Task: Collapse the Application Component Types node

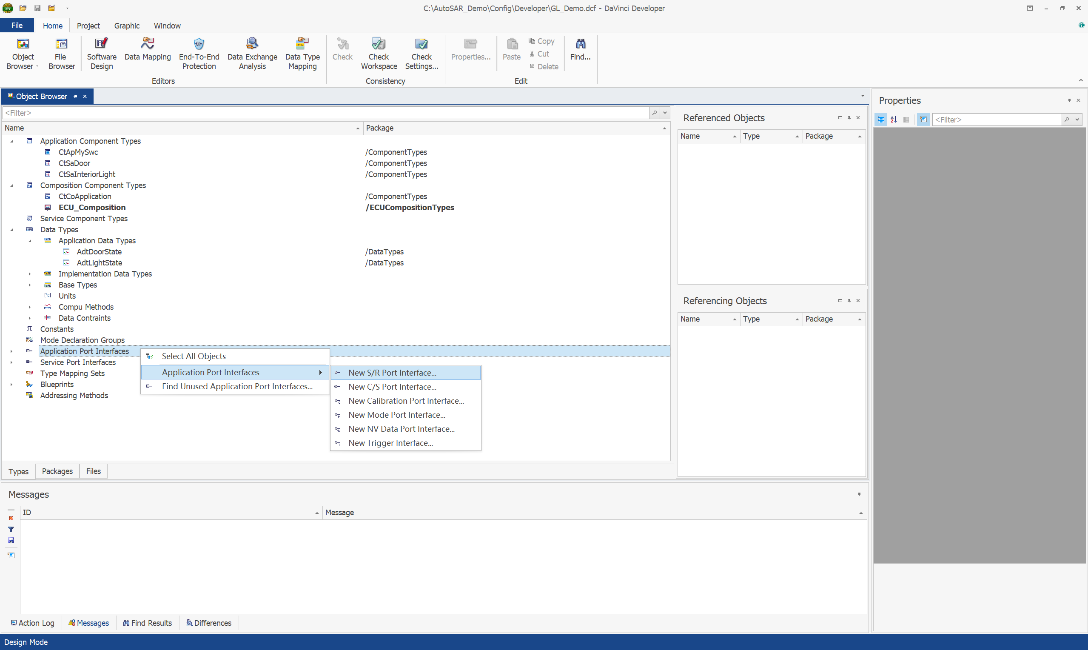Action: coord(12,141)
